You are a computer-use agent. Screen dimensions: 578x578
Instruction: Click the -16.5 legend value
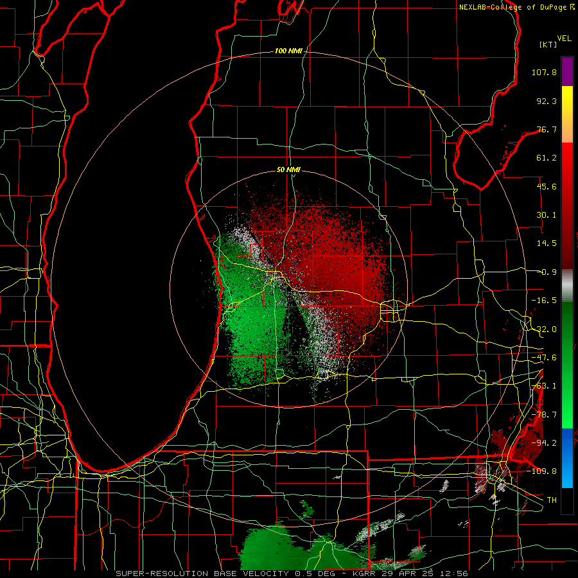coord(544,301)
